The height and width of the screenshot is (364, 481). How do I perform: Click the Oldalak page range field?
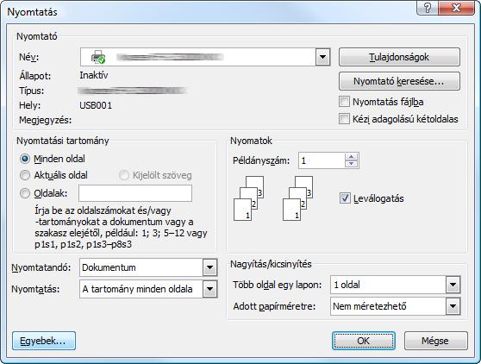coord(135,193)
